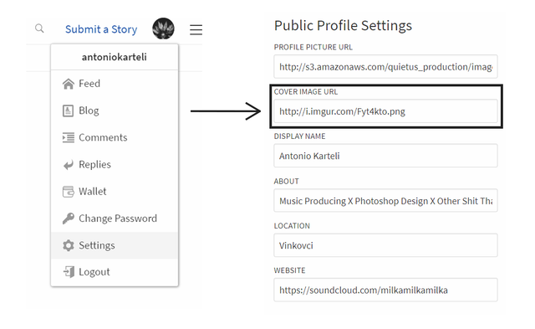Click the Website URL input field

385,290
